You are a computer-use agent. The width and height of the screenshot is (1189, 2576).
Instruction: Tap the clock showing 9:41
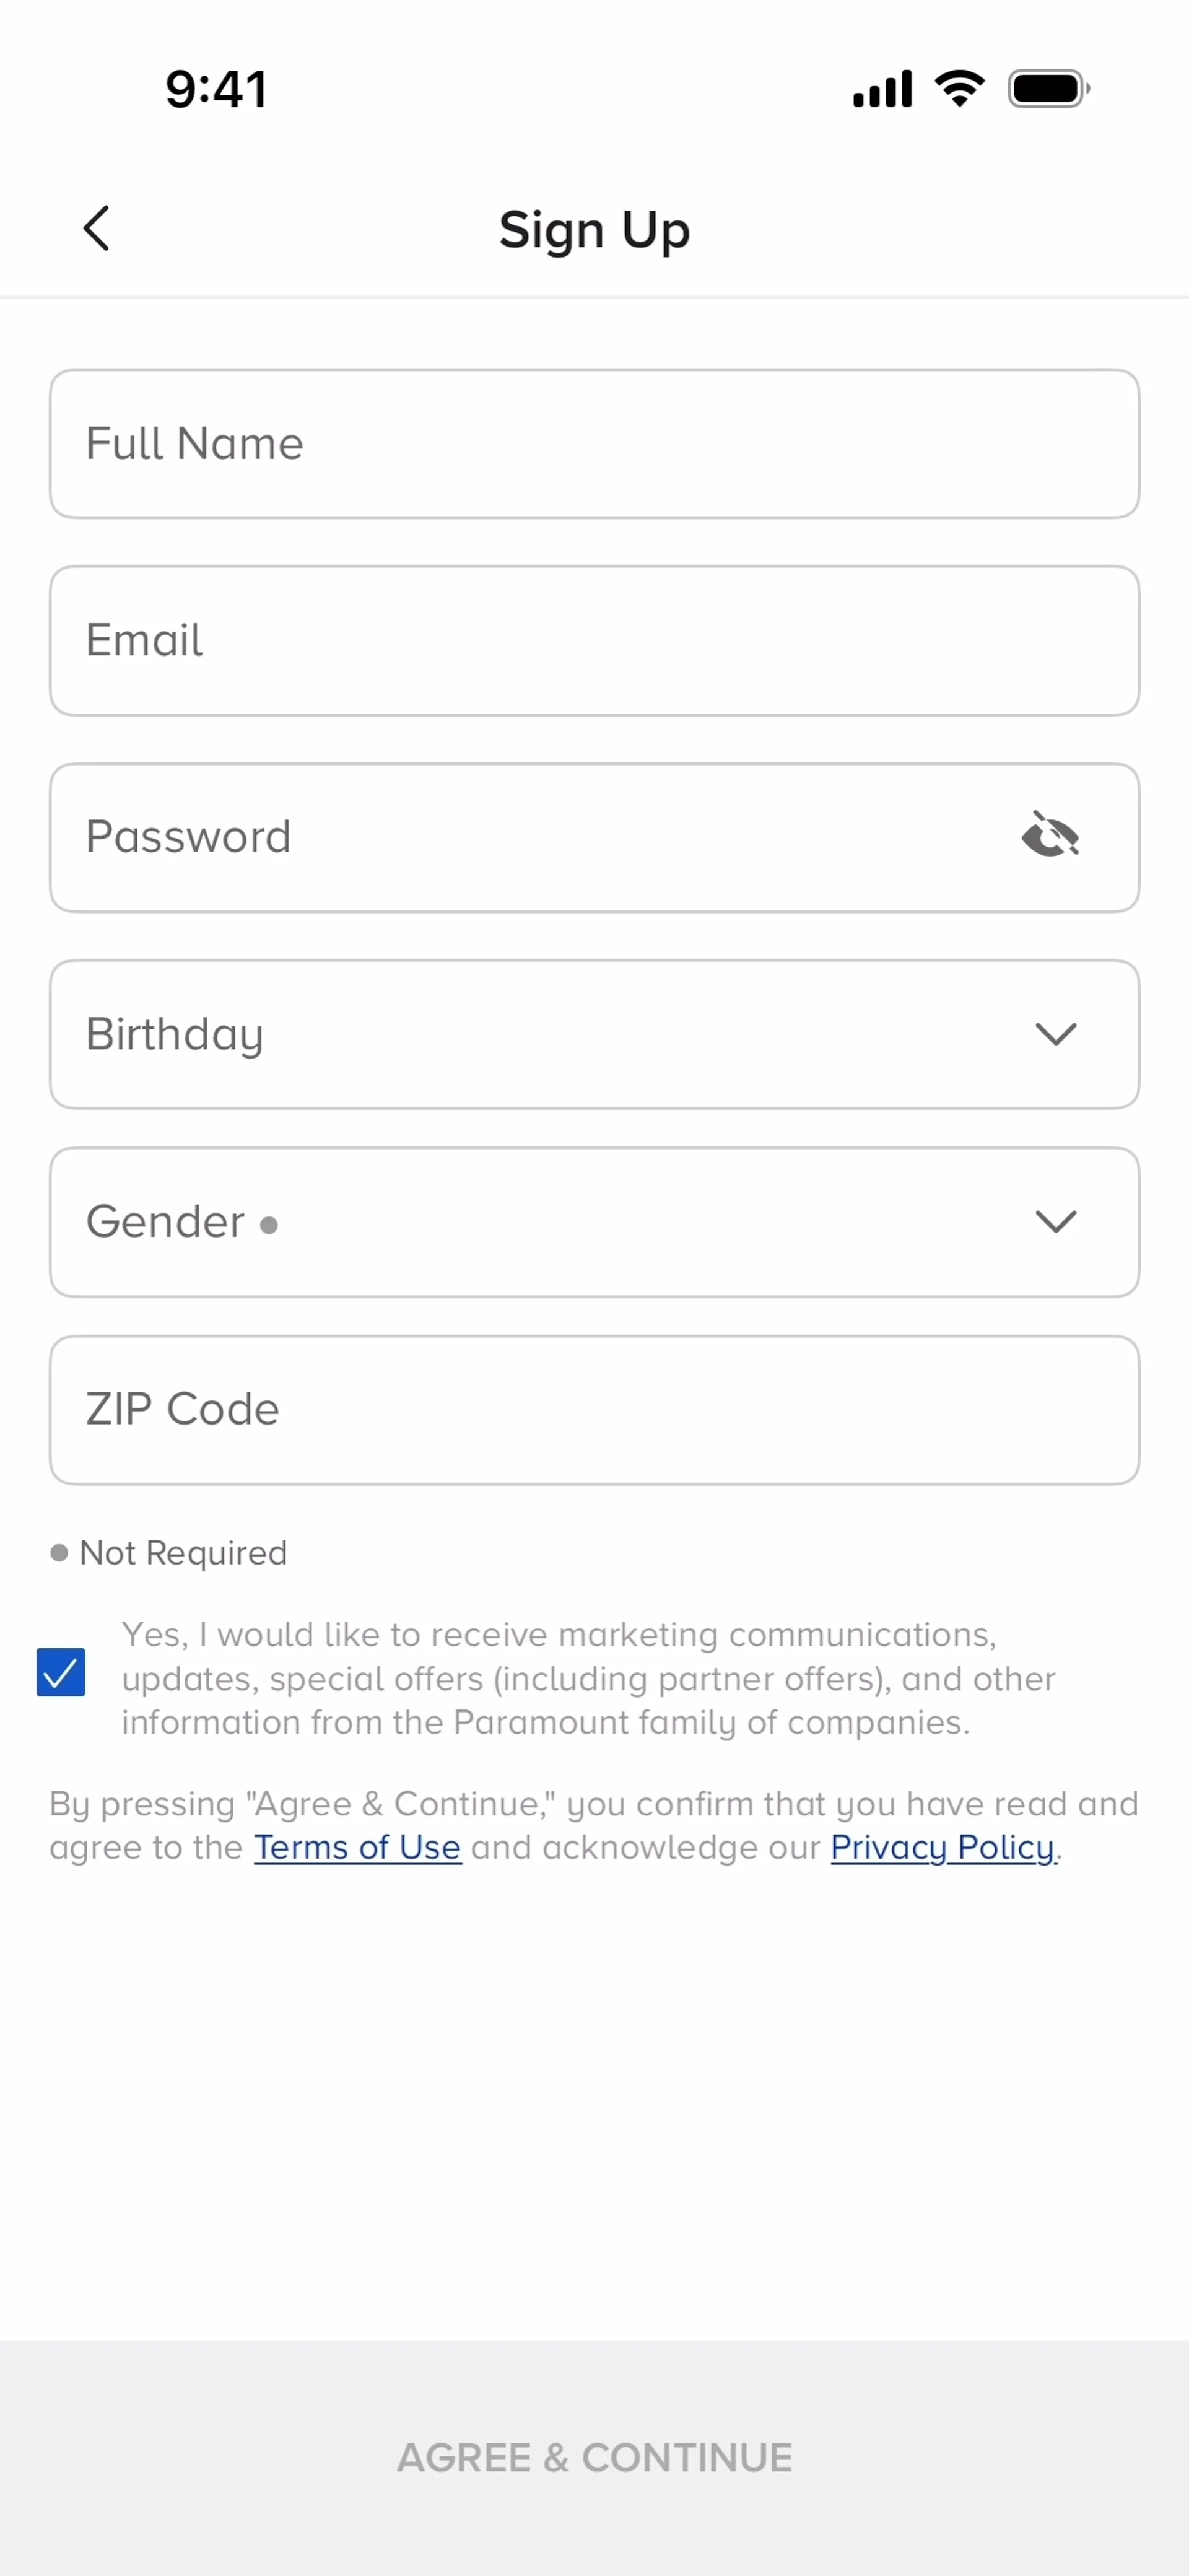[216, 88]
